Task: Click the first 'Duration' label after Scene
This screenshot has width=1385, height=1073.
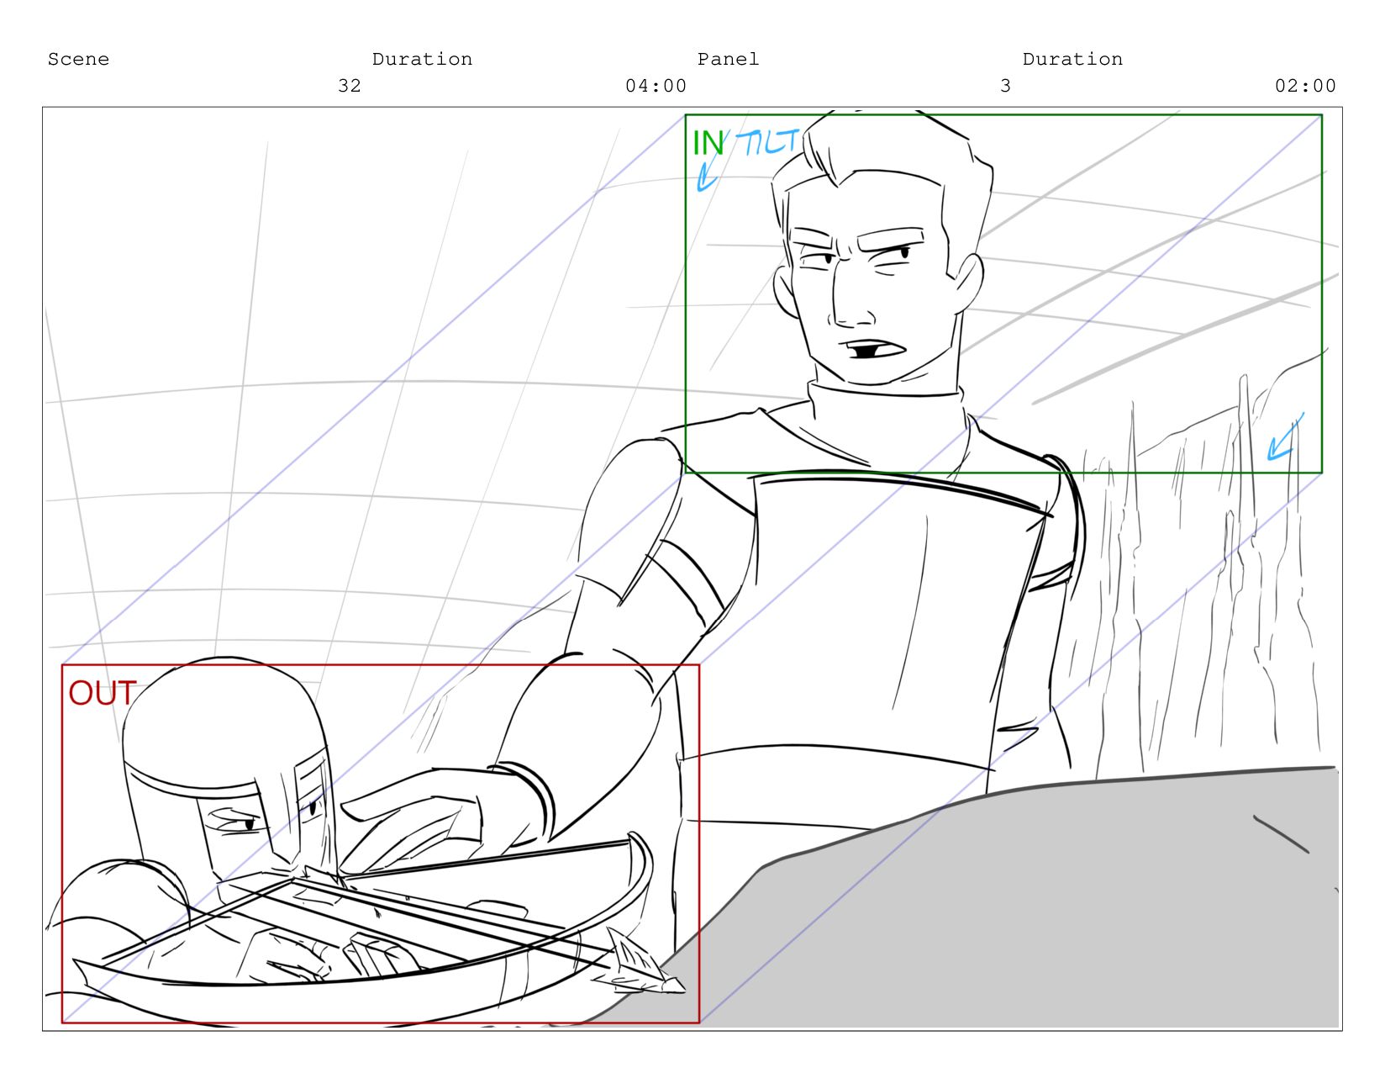Action: [422, 59]
